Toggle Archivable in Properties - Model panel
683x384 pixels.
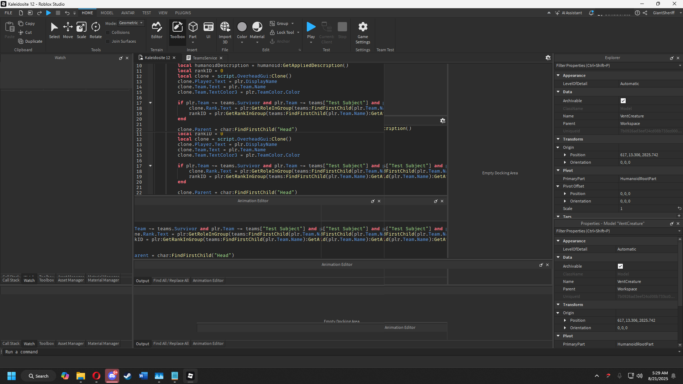pyautogui.click(x=620, y=266)
